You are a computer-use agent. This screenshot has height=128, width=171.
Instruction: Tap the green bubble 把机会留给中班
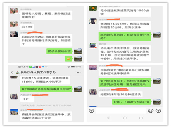(x=59, y=51)
